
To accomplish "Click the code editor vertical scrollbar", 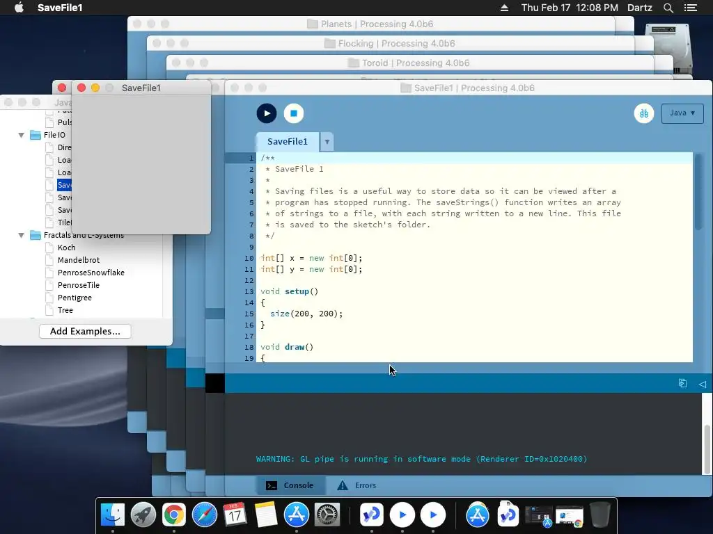I will (698, 192).
